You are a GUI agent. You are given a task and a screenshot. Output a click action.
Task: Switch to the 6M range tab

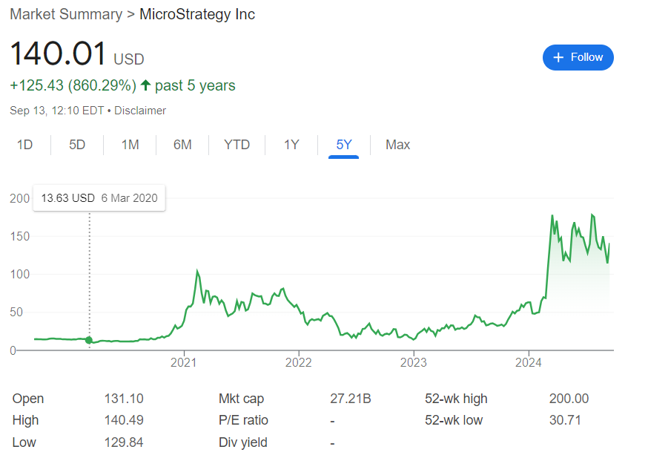point(182,145)
